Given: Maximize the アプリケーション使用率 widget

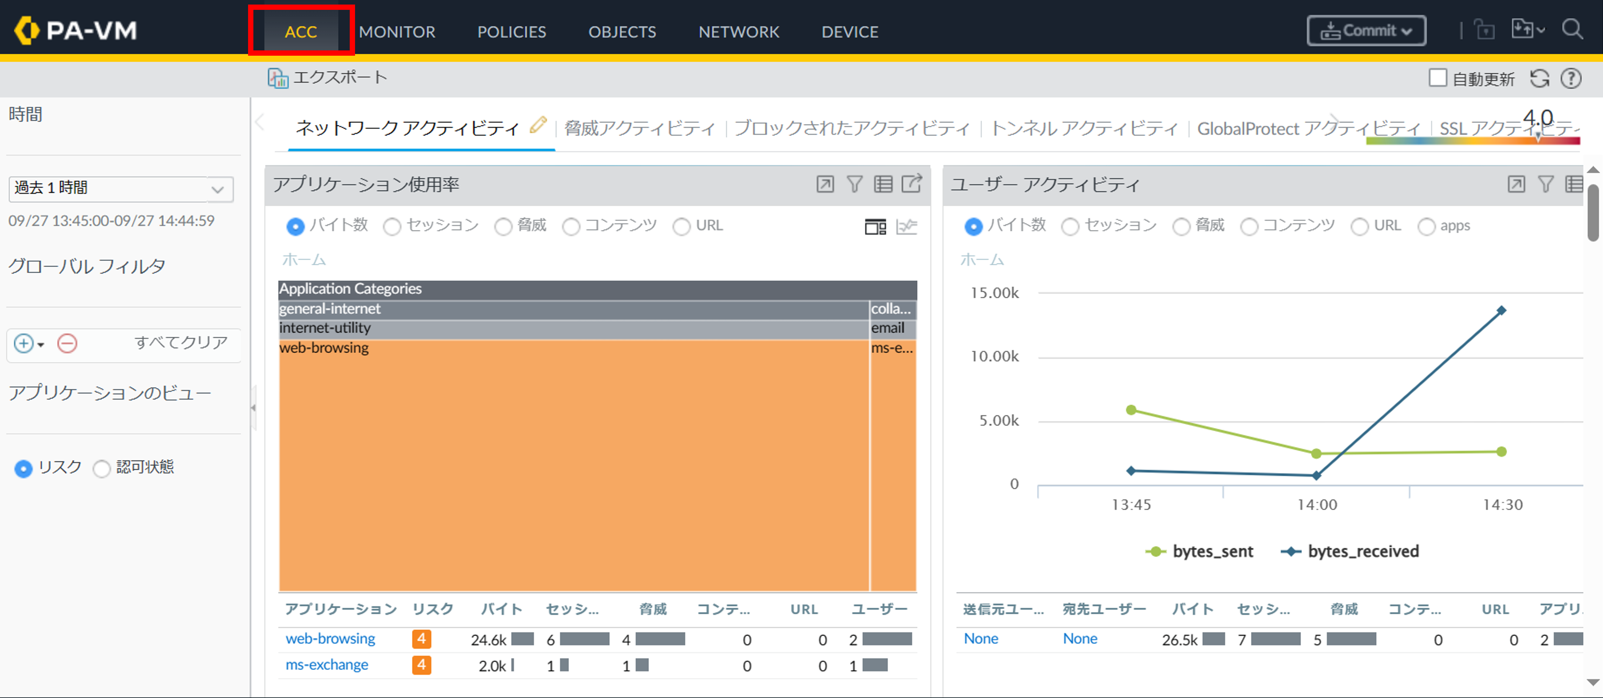Looking at the screenshot, I should 825,184.
